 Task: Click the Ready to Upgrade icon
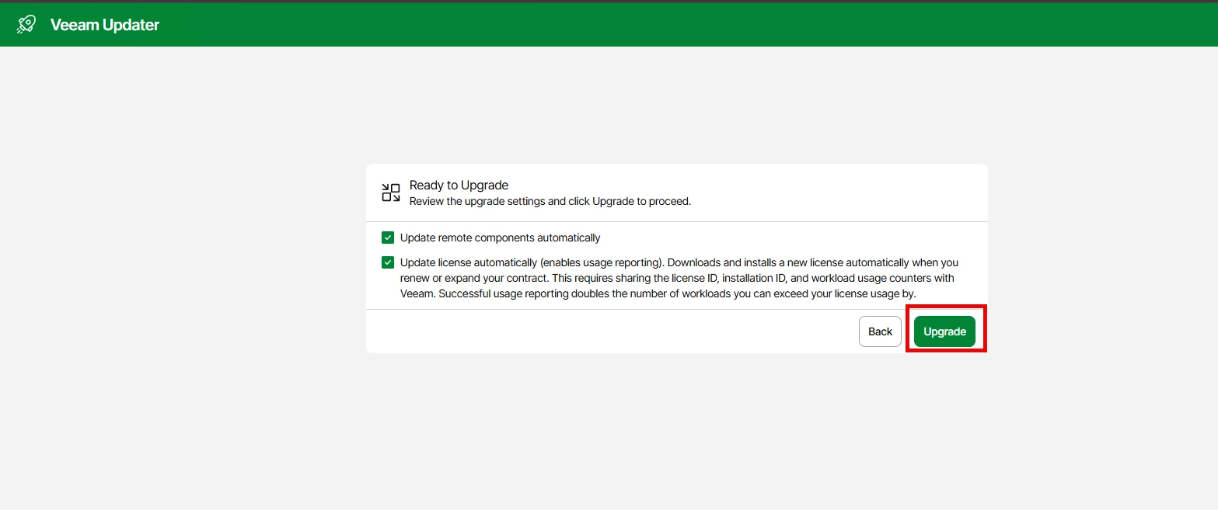coord(391,193)
